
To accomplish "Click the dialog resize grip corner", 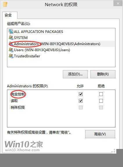I will point(113,151).
